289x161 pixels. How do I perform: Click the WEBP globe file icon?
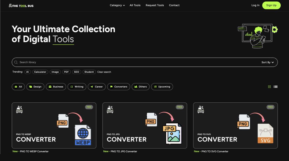(83, 135)
